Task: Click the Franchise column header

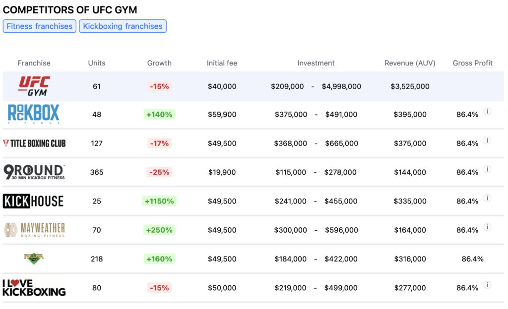Action: click(x=34, y=63)
